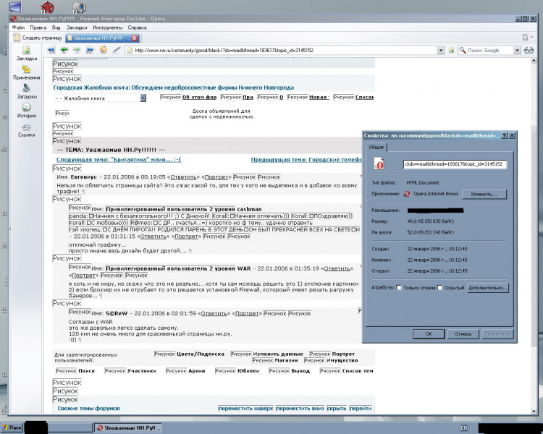Viewport: 543px width, 434px height.
Task: Click the Пуск Start button on taskbar
Action: 12,427
